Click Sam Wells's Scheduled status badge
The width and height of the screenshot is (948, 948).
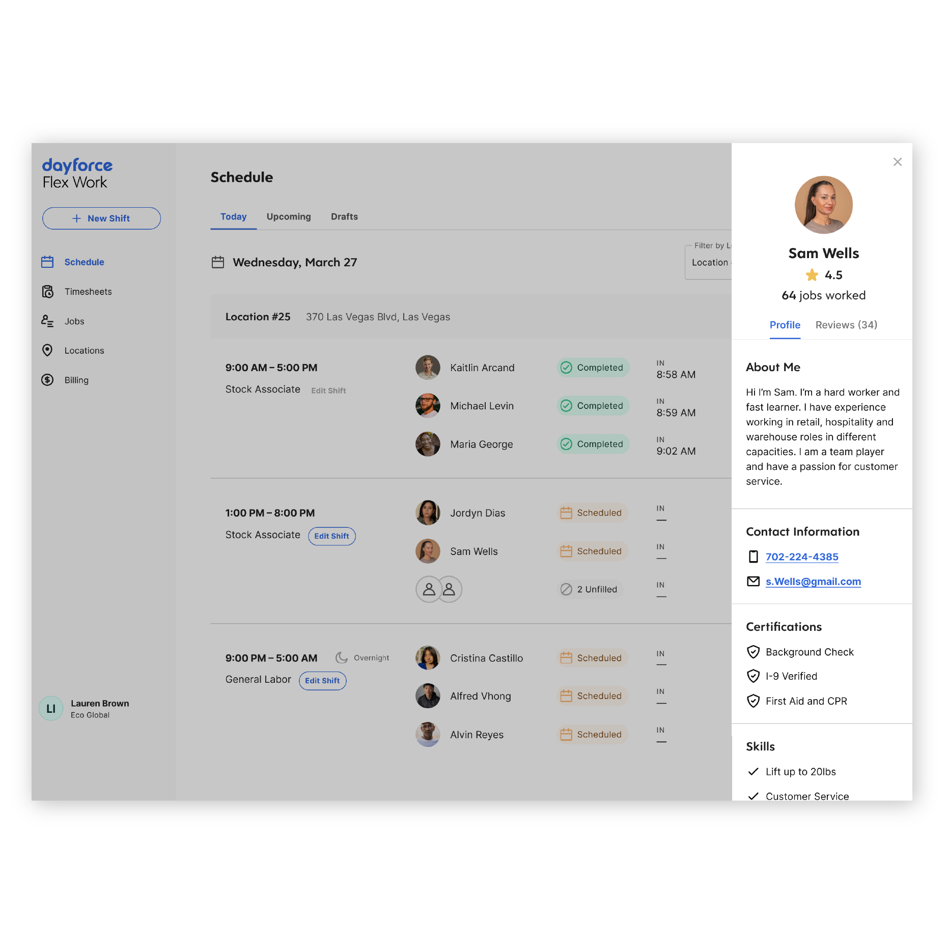(x=592, y=551)
